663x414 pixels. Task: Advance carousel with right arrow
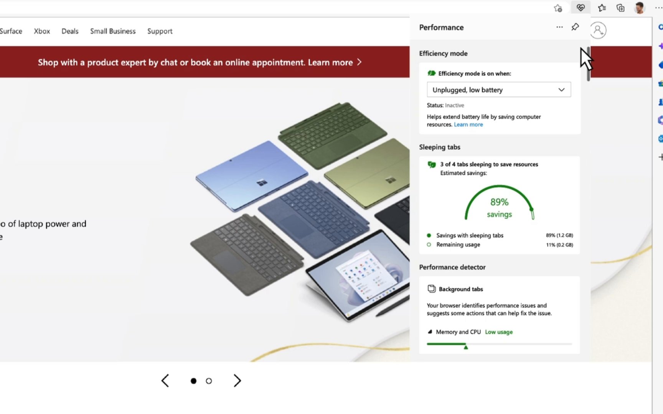237,381
